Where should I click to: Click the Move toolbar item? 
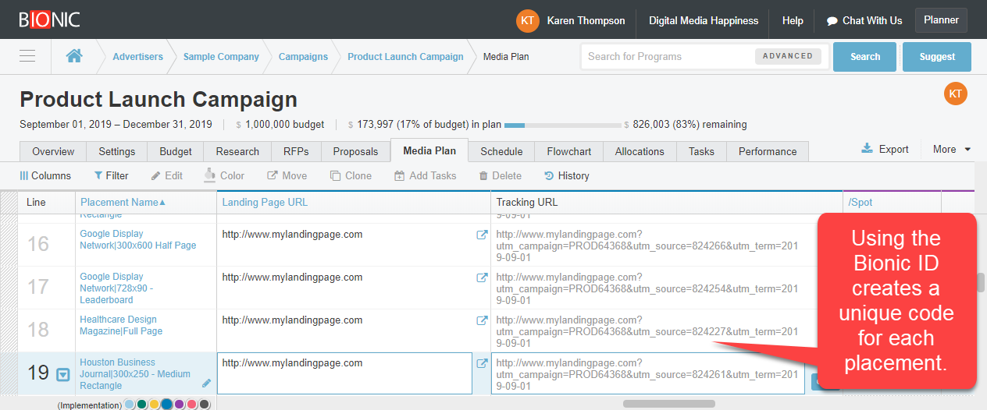click(287, 175)
